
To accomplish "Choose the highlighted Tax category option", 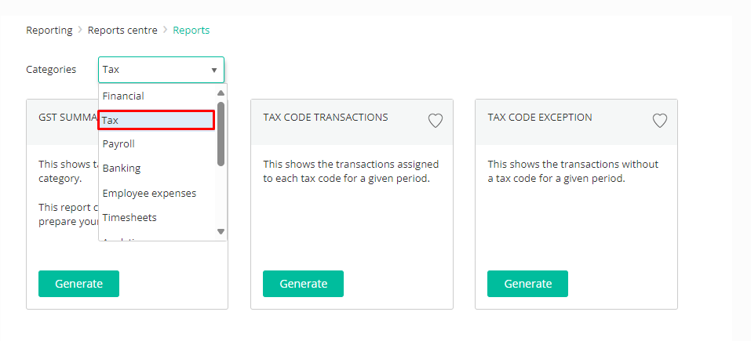I will pyautogui.click(x=156, y=120).
